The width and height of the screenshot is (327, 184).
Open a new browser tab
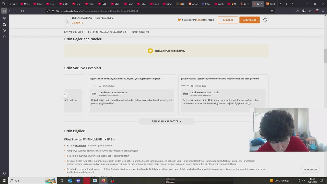click(x=286, y=4)
